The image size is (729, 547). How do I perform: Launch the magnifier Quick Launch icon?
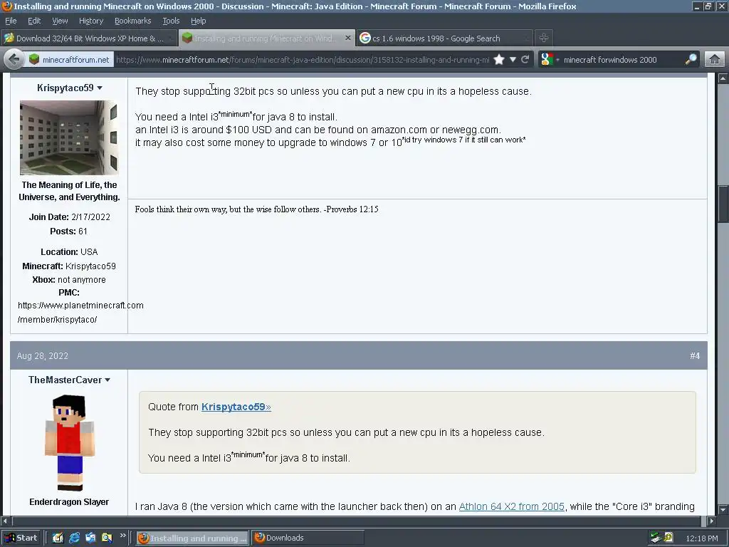[107, 538]
